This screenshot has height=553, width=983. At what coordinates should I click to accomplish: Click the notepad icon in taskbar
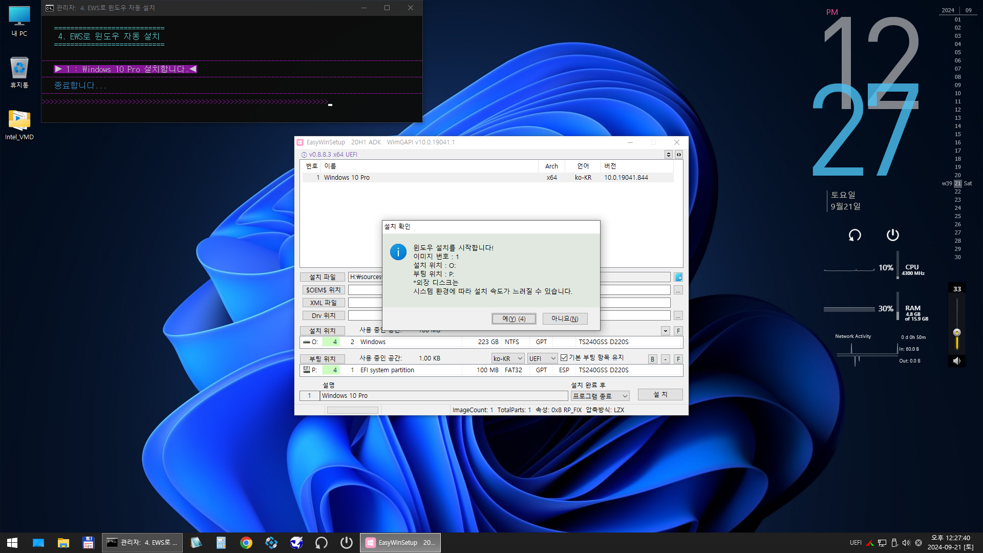[x=196, y=543]
